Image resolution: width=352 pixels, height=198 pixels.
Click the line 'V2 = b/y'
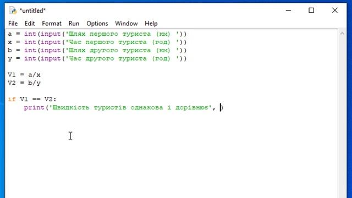click(24, 83)
